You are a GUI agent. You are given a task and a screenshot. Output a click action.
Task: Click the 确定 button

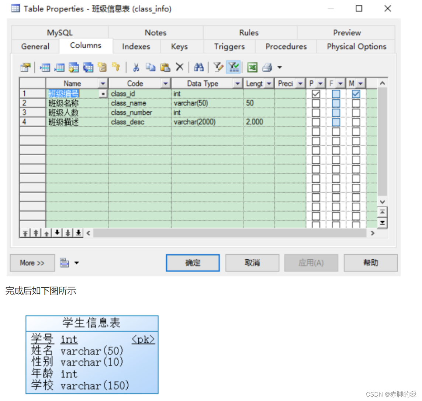coord(192,263)
